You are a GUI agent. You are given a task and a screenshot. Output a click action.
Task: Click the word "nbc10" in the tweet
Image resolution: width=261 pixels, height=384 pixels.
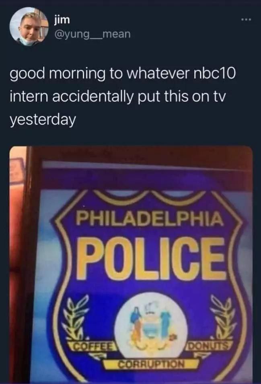[x=214, y=73]
